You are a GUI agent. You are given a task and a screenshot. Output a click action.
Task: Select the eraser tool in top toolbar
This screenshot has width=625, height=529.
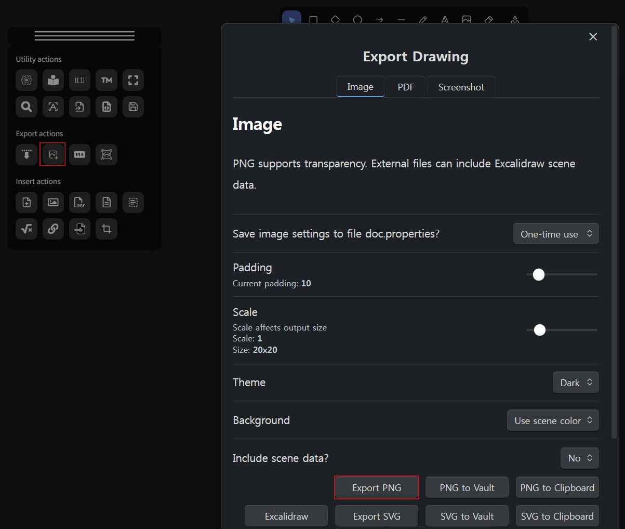click(x=488, y=20)
